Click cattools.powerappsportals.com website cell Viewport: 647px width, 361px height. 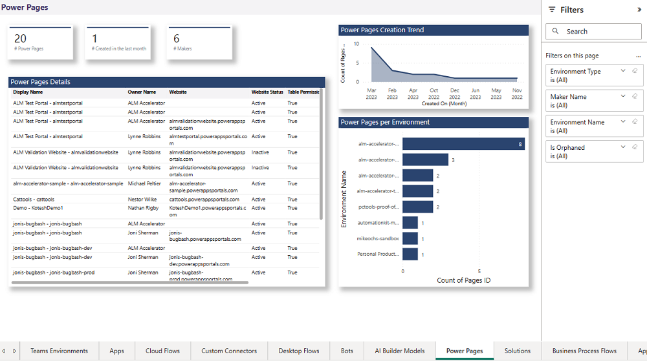204,200
